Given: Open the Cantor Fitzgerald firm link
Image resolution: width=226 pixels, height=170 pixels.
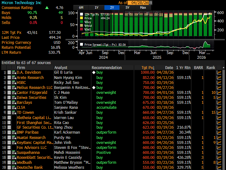Looking at the screenshot, I should 31,92.
